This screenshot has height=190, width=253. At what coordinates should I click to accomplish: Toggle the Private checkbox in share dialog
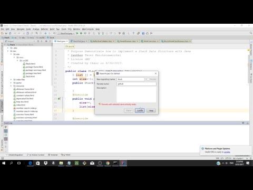coord(148,79)
